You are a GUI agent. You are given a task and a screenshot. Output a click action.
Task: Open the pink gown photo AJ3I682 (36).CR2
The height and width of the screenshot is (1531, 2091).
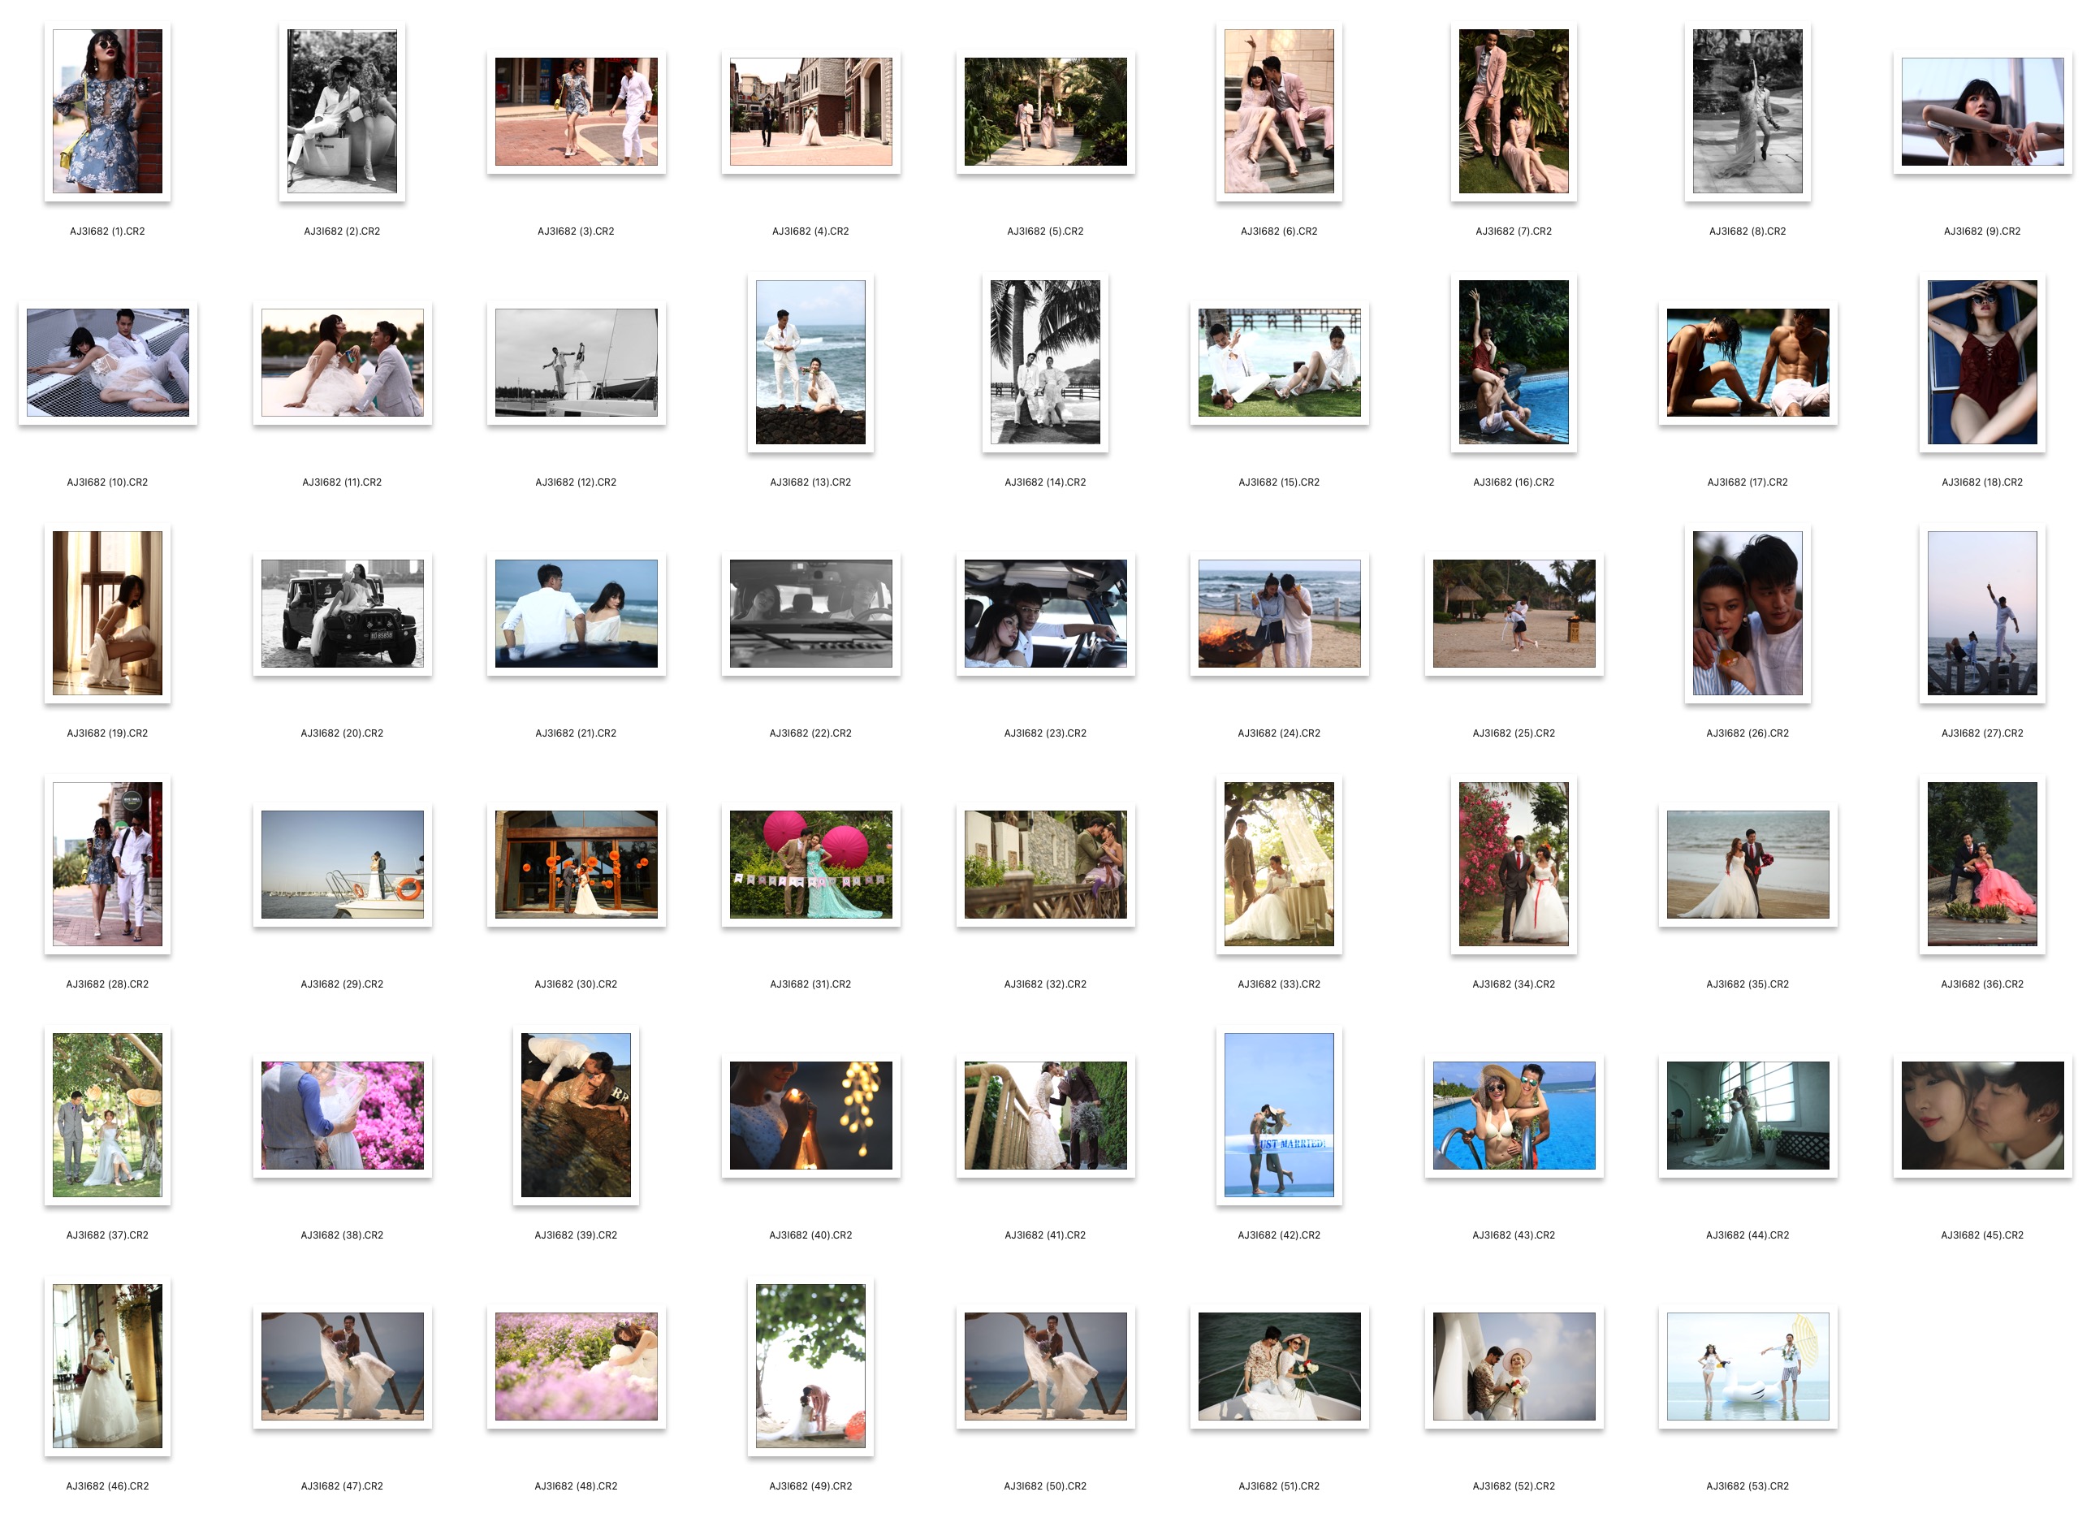pos(1981,863)
